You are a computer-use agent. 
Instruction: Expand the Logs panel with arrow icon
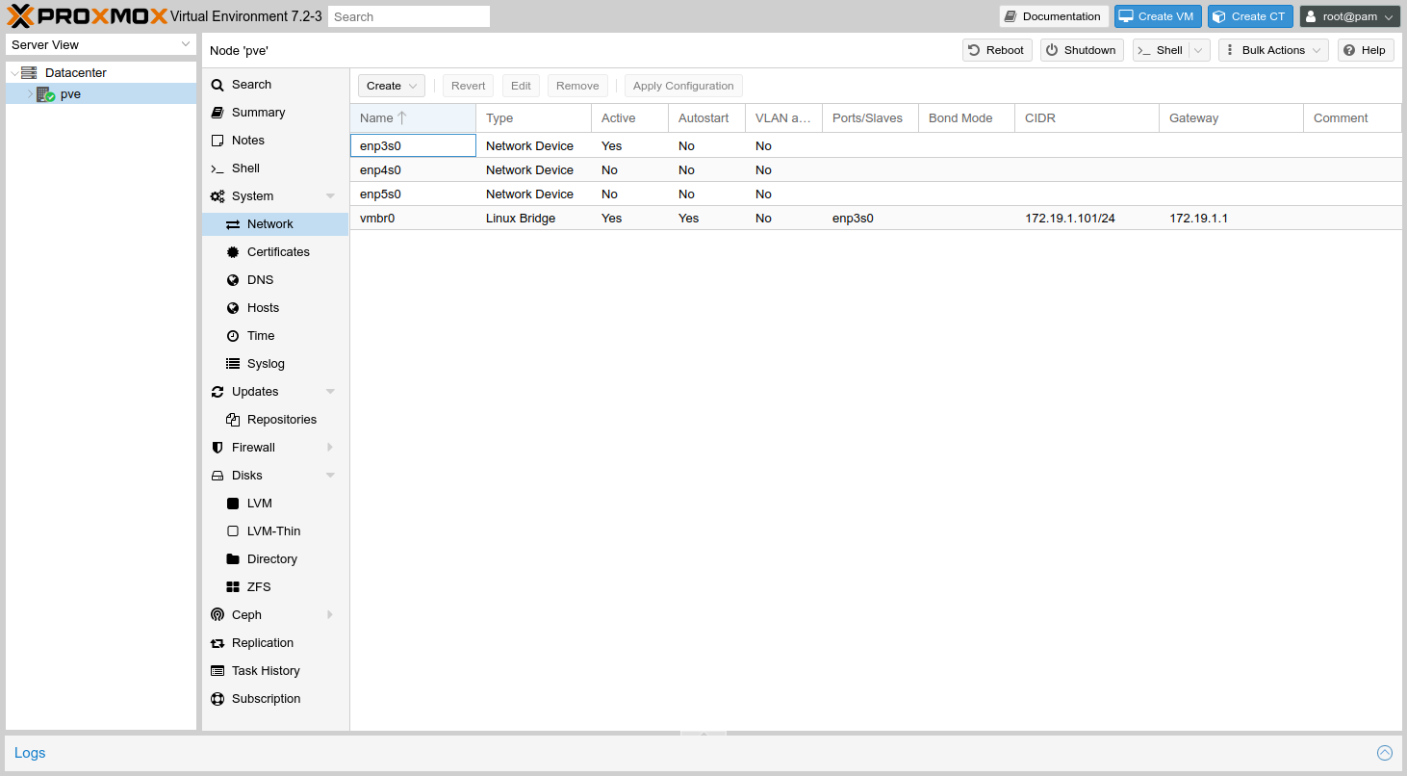pos(1384,753)
